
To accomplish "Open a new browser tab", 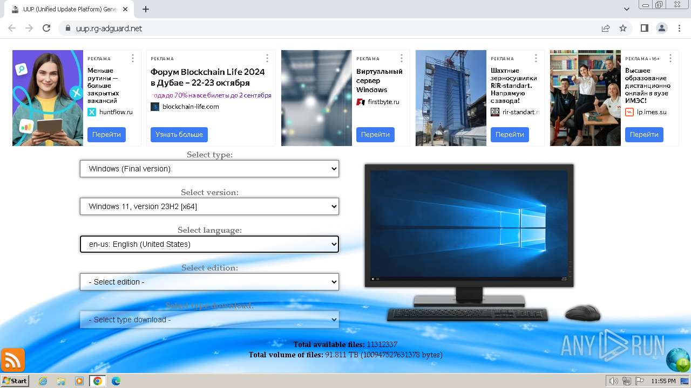I will pyautogui.click(x=146, y=9).
